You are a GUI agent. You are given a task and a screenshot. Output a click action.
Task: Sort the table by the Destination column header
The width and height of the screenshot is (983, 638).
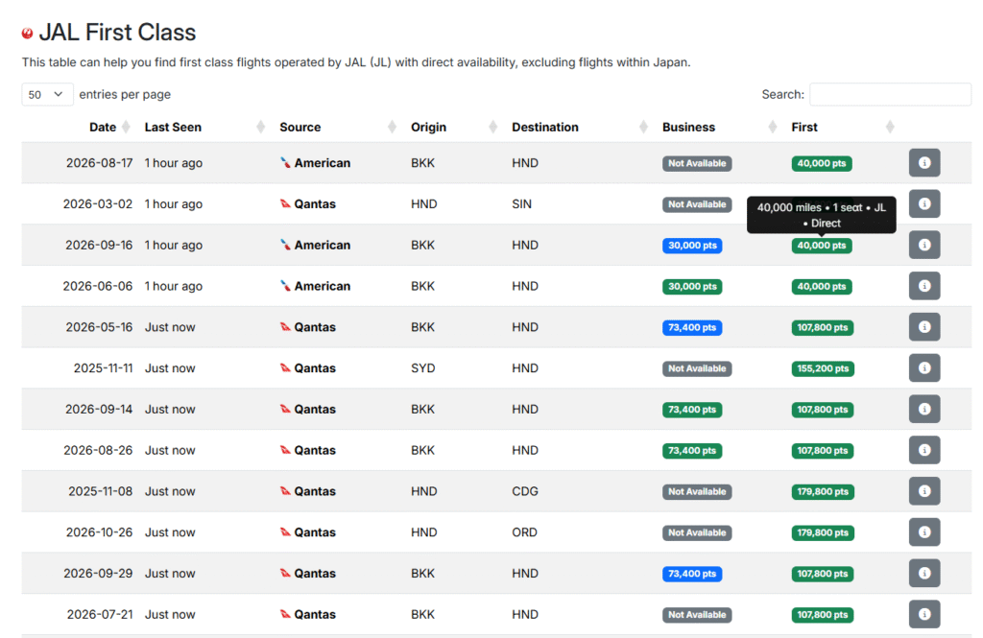click(x=544, y=126)
